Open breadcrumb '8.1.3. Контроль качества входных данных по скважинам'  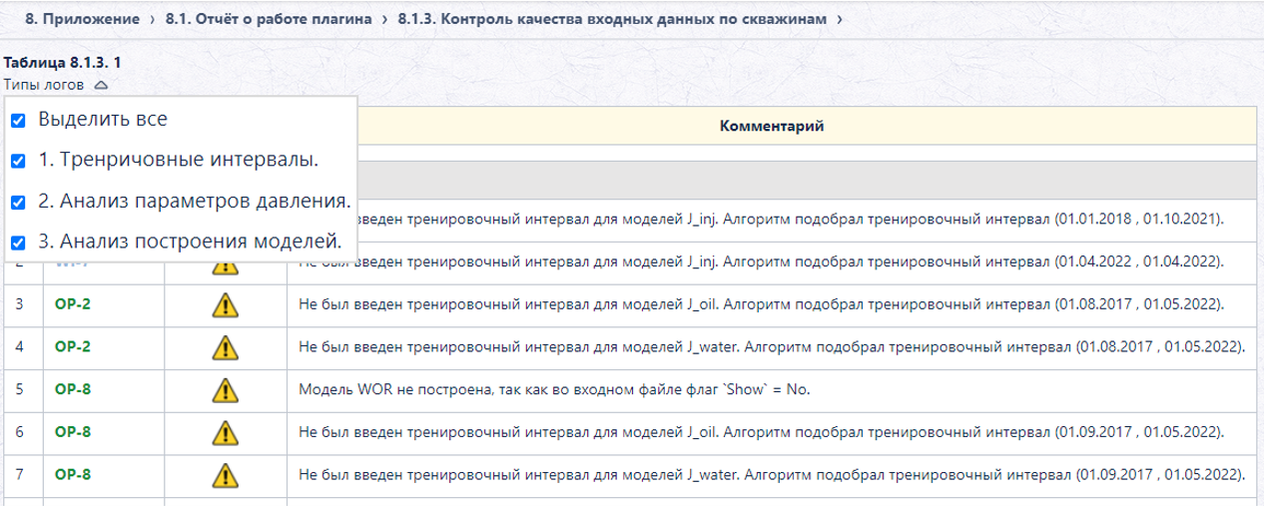tap(613, 19)
